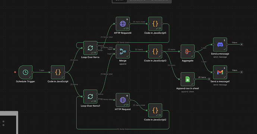Click the Code in JavaScript3 label
257x134 pixels.
(155, 61)
